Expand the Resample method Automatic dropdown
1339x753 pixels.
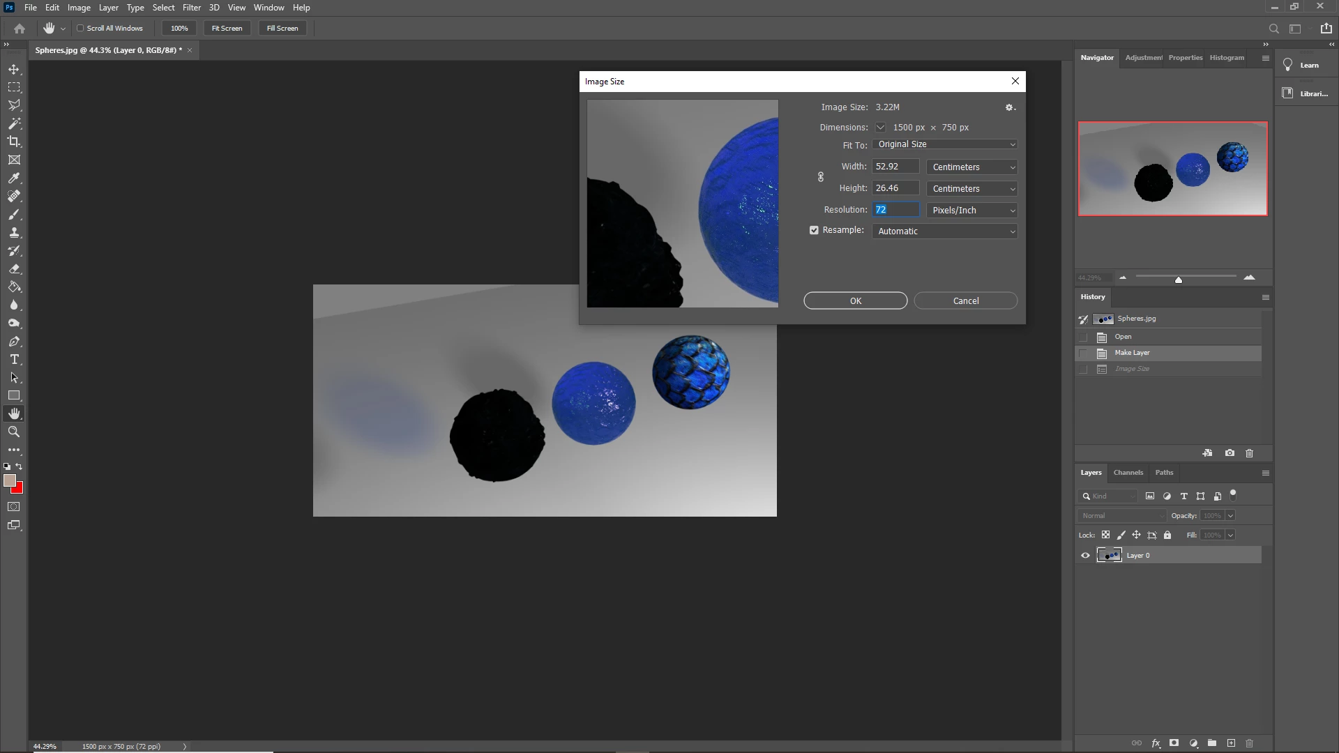[944, 231]
